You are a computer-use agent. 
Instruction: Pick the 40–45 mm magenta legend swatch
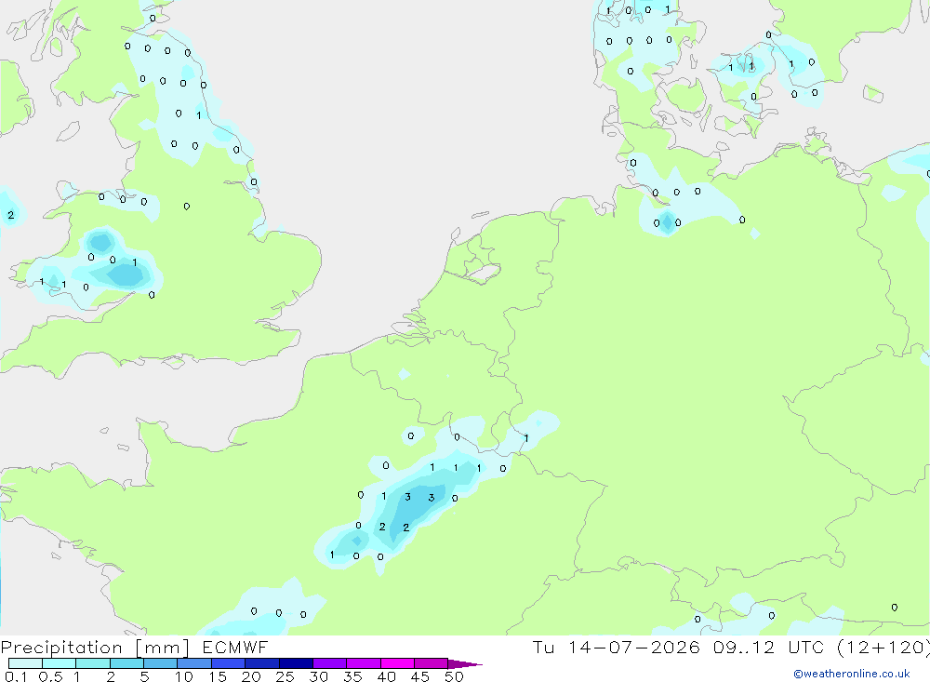[x=397, y=663]
